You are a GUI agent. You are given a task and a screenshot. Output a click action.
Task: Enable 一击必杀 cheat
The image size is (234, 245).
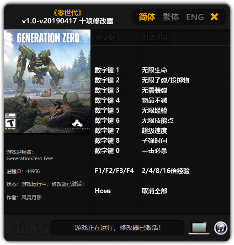click(x=154, y=151)
